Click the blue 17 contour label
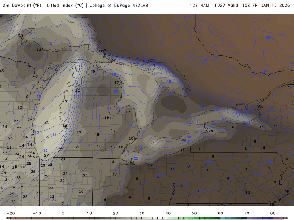Viewport: 294px width, 220px height. point(154,74)
